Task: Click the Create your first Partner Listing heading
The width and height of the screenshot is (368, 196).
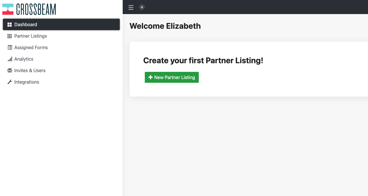Action: click(203, 61)
